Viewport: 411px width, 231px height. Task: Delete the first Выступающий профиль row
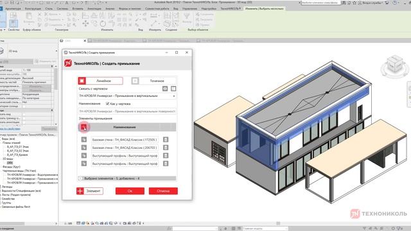(166, 155)
